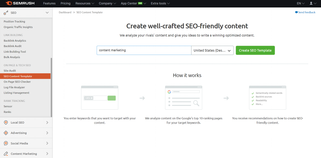Screen dimensions: 321x158
Task: Click the Send feedback link
Action: 305,12
